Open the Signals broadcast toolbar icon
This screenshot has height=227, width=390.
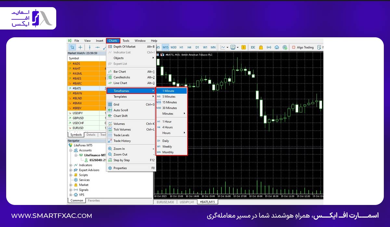(269, 47)
